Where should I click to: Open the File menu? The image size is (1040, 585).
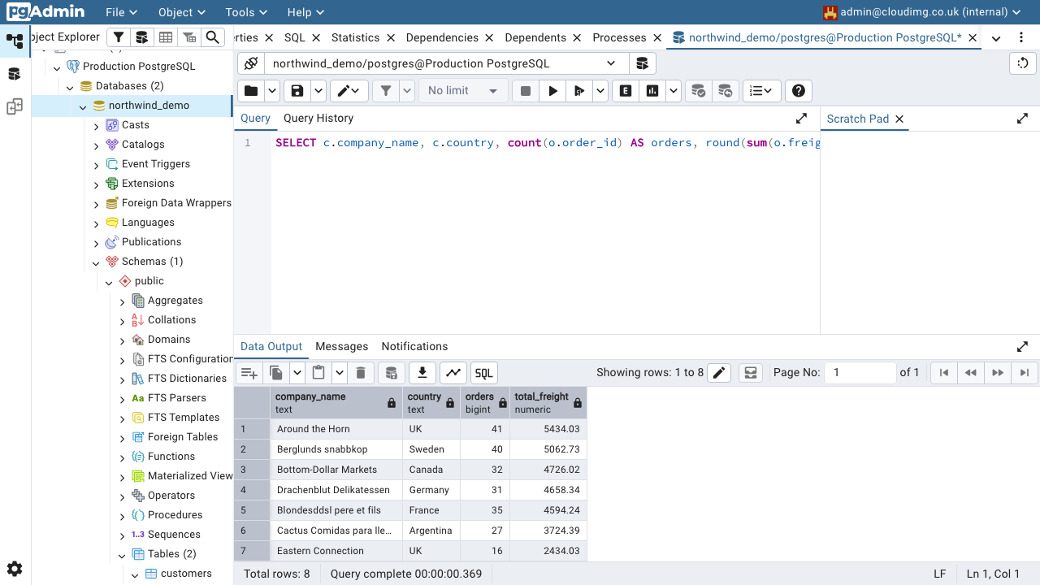(121, 12)
